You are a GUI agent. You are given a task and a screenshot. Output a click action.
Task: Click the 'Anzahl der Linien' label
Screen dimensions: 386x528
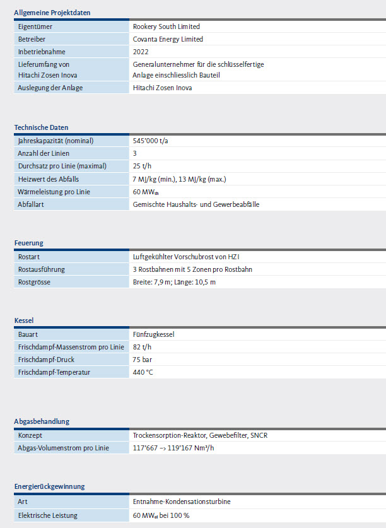click(44, 153)
